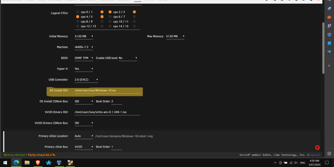Open the Hyper-V dropdown
Screen dimensions: 334x167
click(84, 69)
